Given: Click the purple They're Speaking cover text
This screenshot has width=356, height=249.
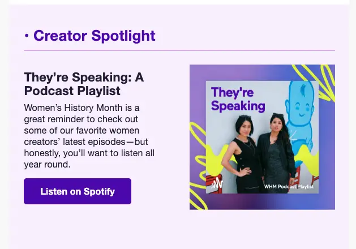Looking at the screenshot, I should [238, 99].
